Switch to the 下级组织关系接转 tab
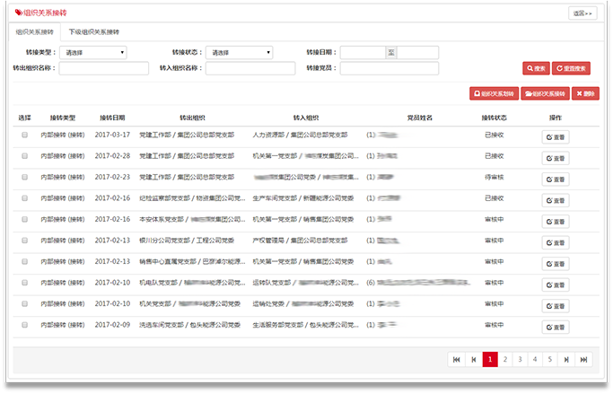 (x=94, y=32)
